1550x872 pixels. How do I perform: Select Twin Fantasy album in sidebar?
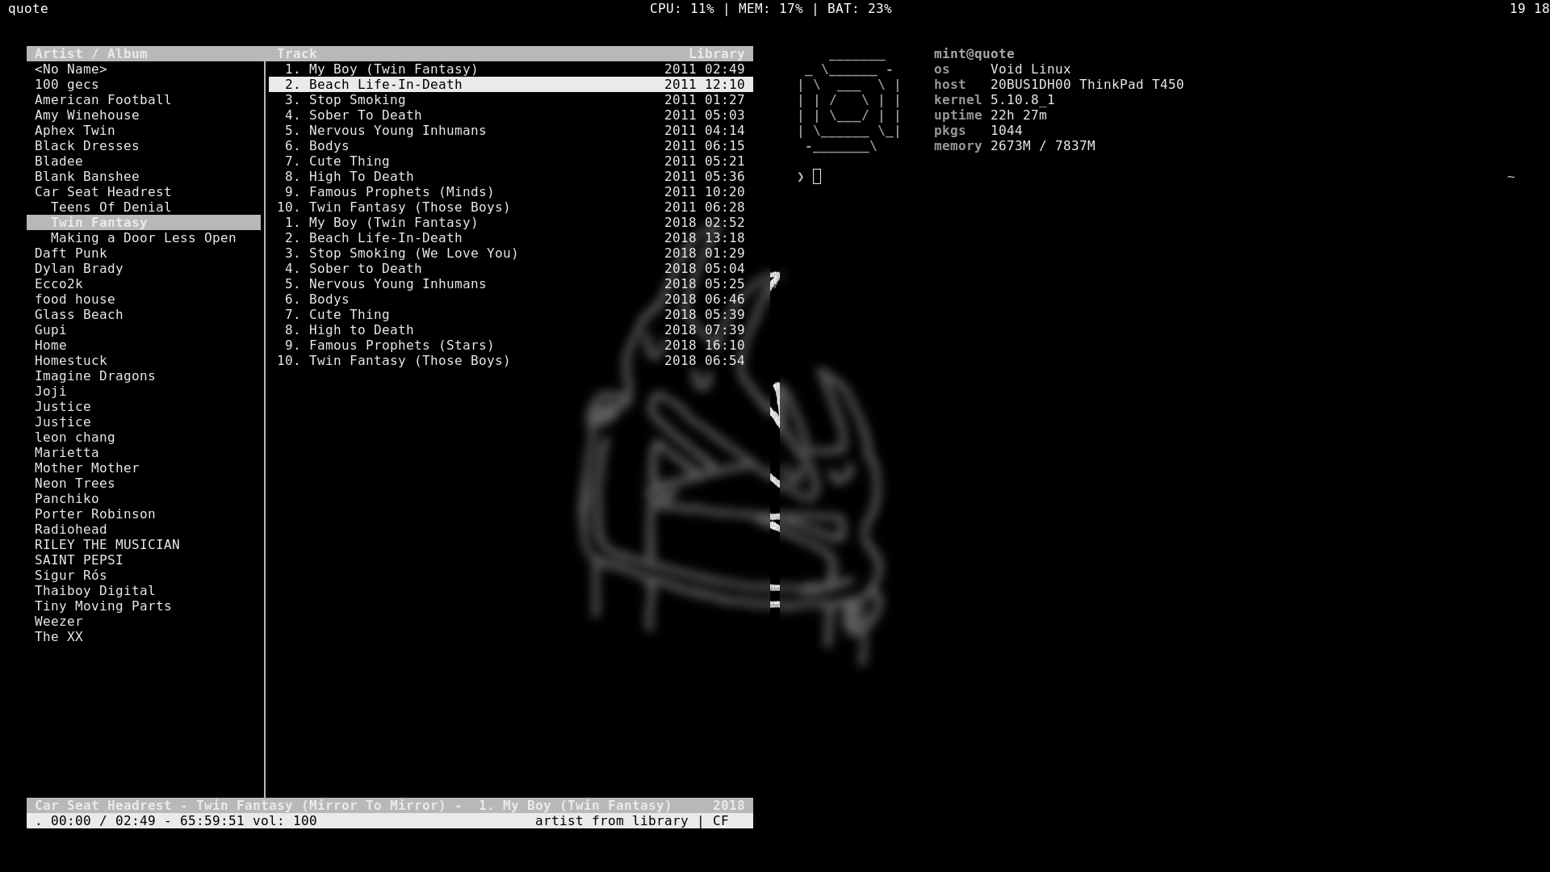pyautogui.click(x=98, y=221)
